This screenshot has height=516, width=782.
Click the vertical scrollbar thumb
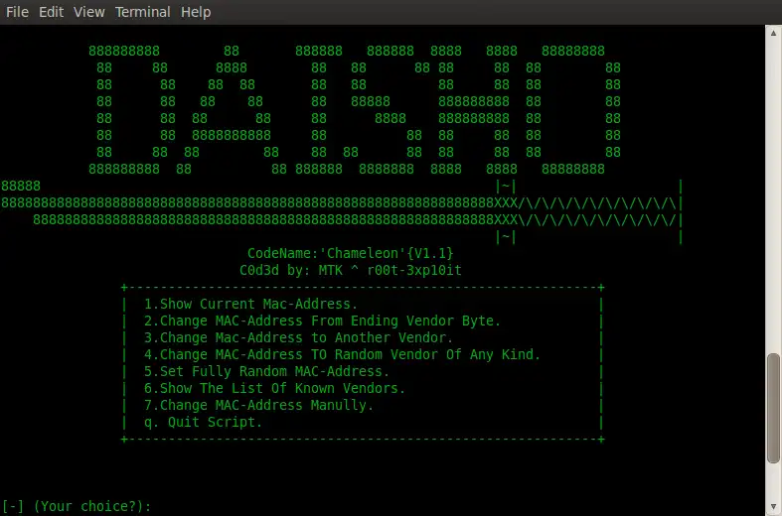[x=773, y=409]
